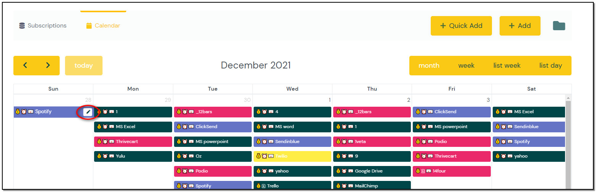Open the _12bars event on Tuesday 30

pos(213,112)
